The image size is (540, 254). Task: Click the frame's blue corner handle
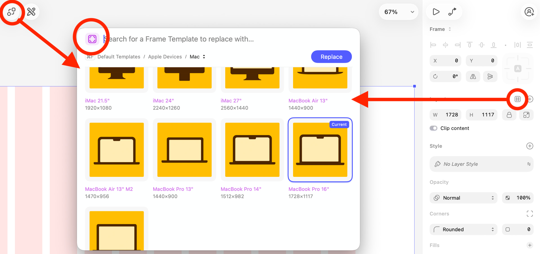(415, 86)
